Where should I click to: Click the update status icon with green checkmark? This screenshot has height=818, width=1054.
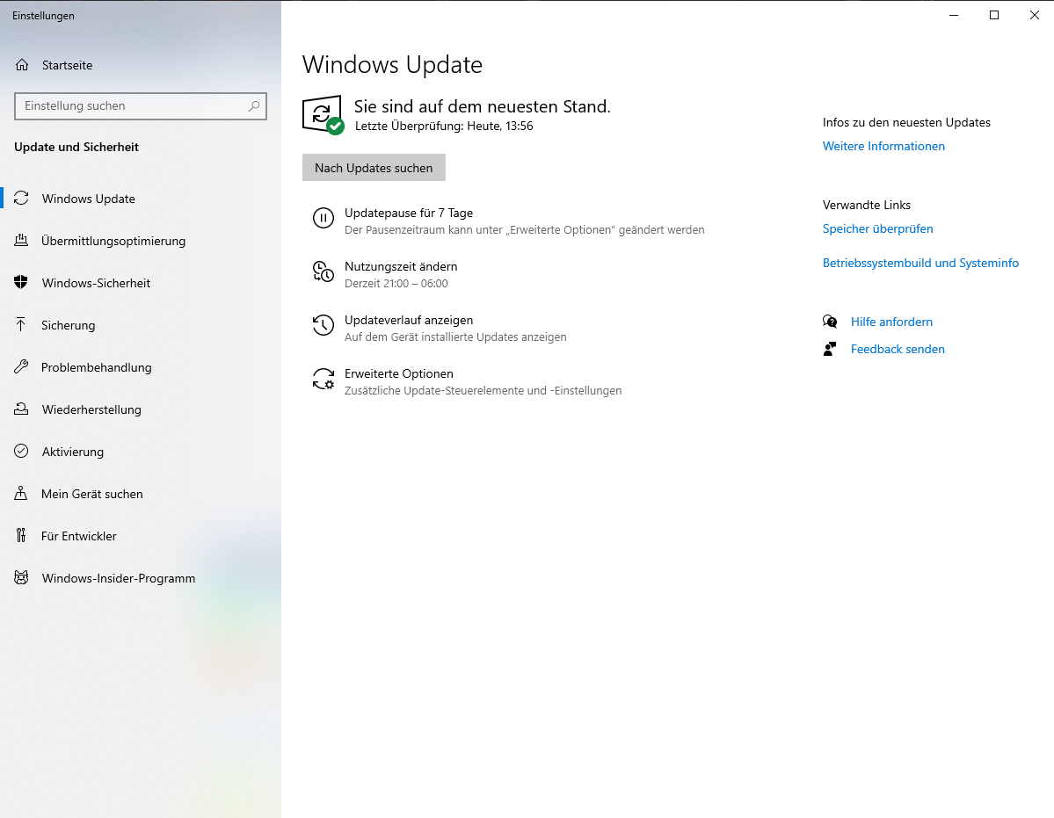(323, 115)
